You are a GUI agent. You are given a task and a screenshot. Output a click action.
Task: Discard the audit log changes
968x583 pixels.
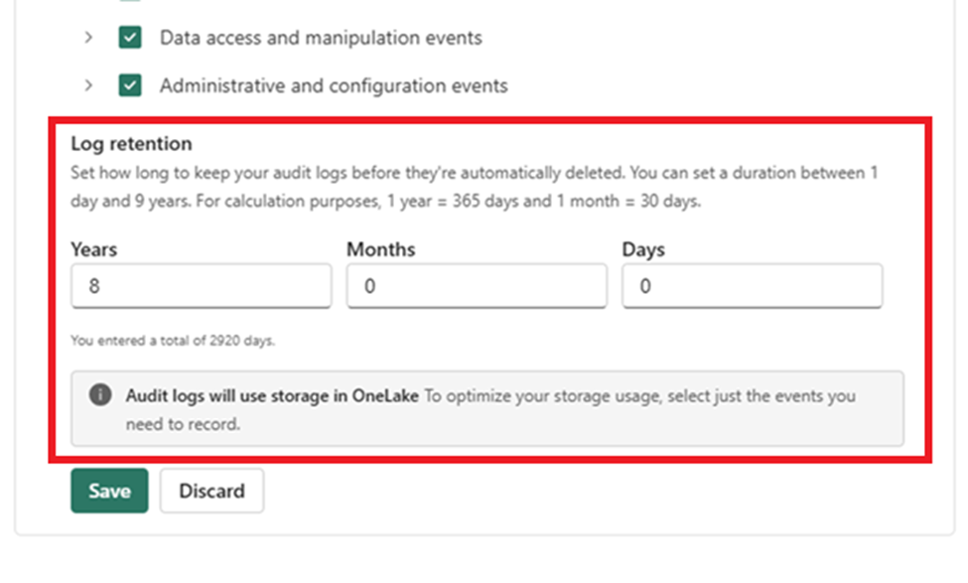coord(211,491)
